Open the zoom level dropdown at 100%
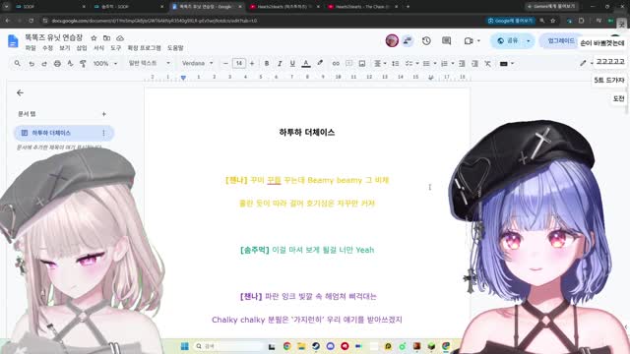630x354 pixels. point(105,63)
